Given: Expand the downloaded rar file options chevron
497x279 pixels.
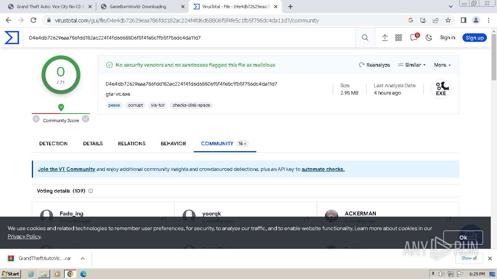Looking at the screenshot, I should (x=82, y=258).
